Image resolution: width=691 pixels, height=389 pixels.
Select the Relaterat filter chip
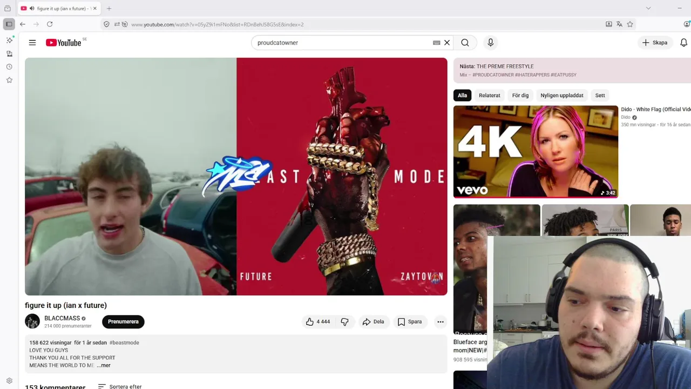(x=490, y=95)
